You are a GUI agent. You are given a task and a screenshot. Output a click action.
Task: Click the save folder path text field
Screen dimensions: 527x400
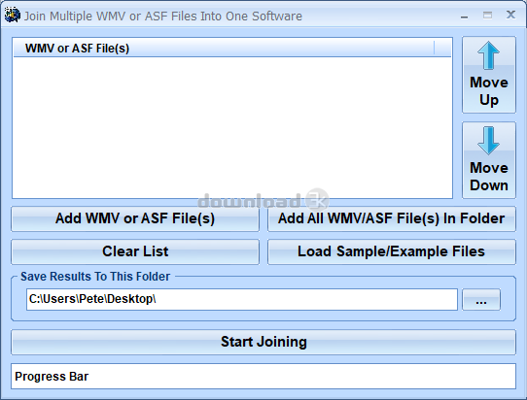point(242,299)
